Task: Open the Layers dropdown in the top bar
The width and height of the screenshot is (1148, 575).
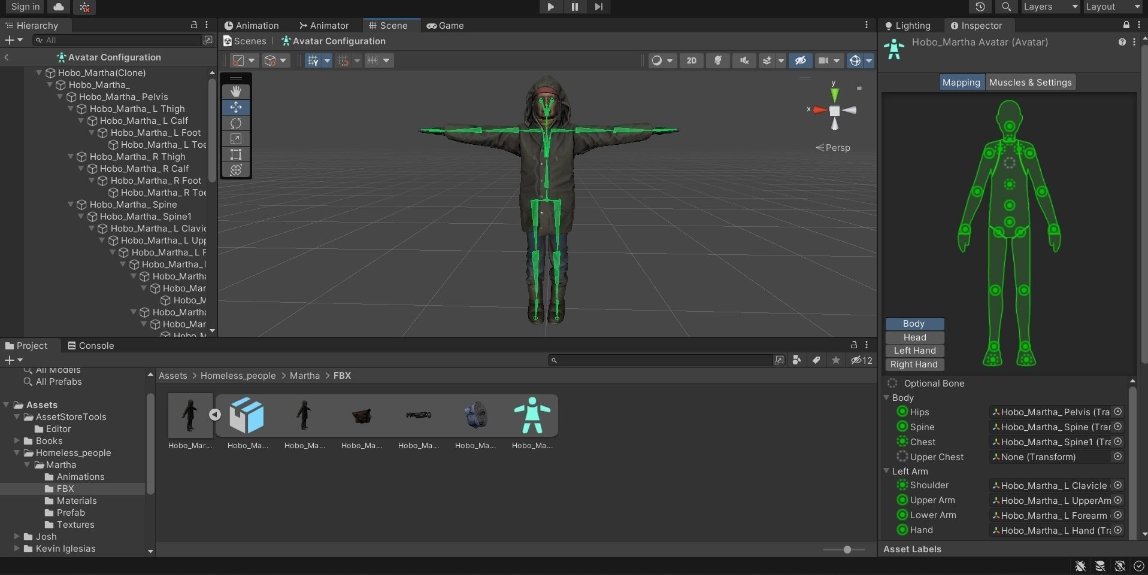Action: pos(1049,7)
